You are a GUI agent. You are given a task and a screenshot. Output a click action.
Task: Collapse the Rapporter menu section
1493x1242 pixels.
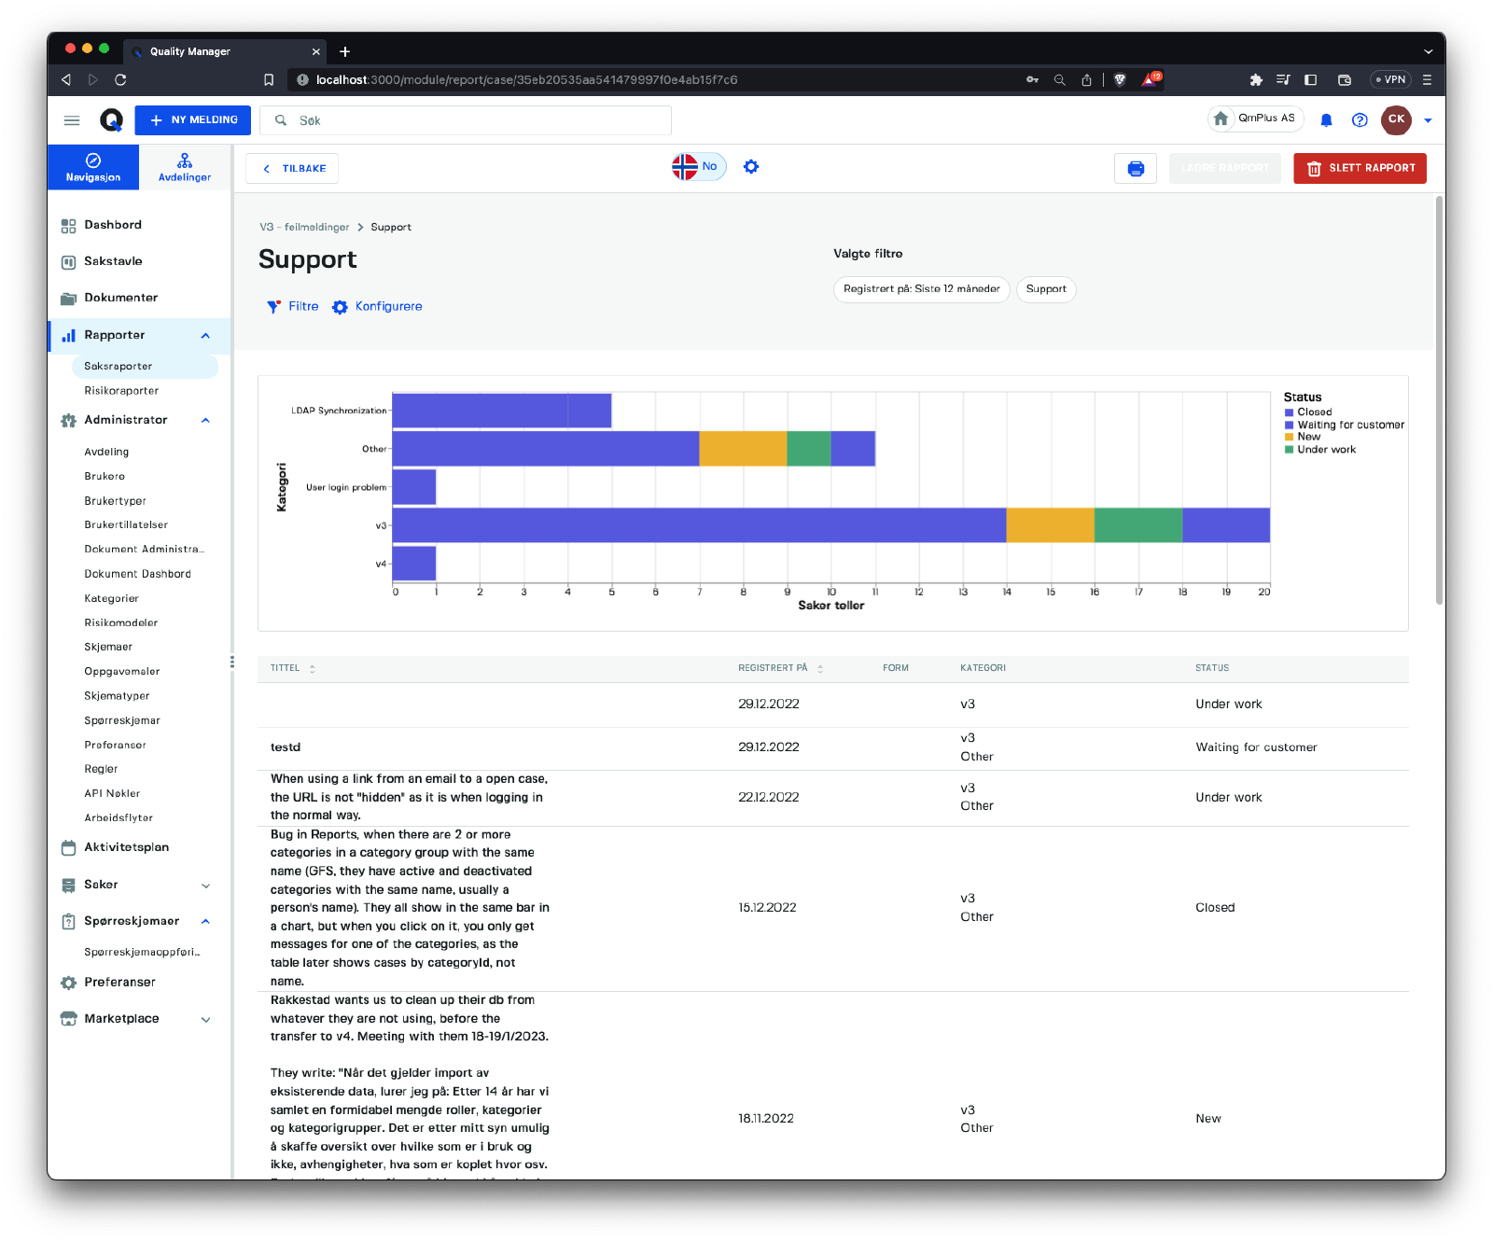click(x=205, y=336)
